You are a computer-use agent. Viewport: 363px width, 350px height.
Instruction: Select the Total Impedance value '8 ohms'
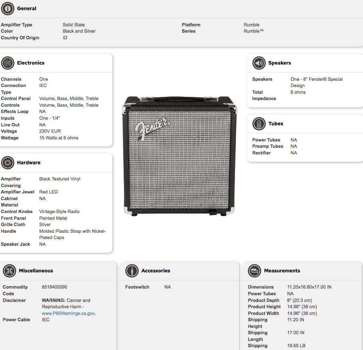click(x=298, y=92)
